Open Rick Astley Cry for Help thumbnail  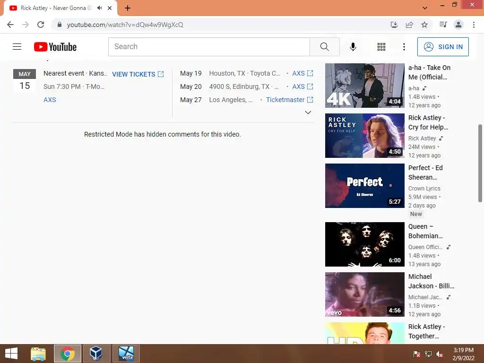[x=364, y=136]
